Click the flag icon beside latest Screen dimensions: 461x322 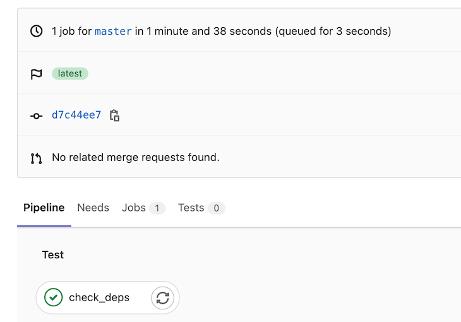click(x=37, y=74)
